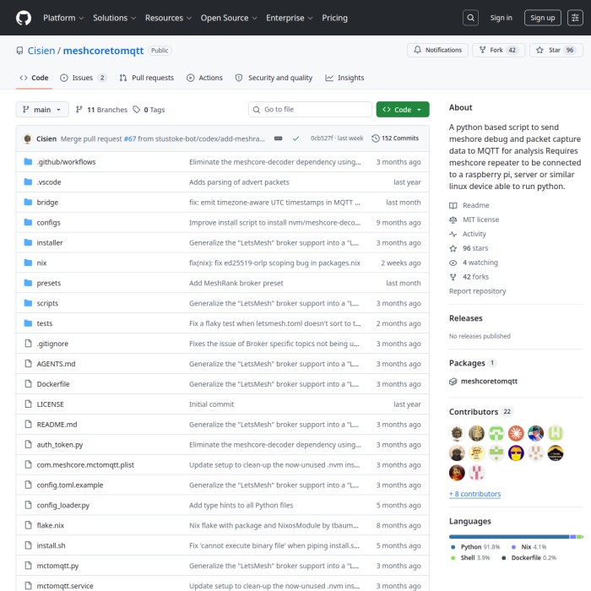Open the Python 91.8% language link

click(x=475, y=547)
